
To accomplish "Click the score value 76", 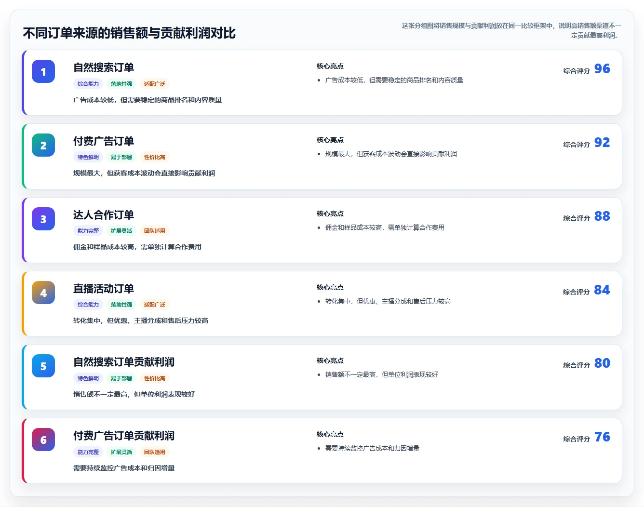I will pos(602,437).
